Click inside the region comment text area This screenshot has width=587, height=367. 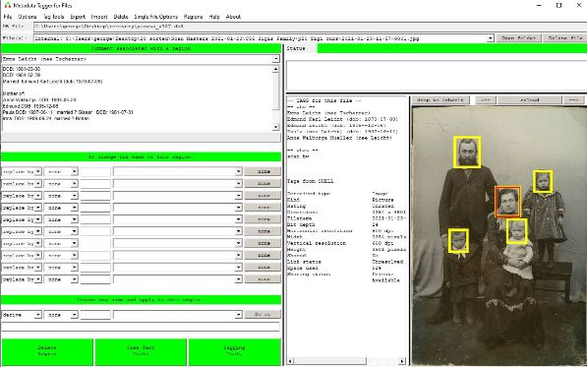tap(138, 98)
